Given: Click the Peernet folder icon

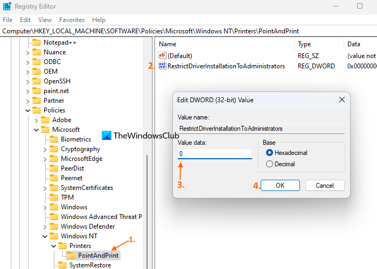Looking at the screenshot, I should coord(54,178).
